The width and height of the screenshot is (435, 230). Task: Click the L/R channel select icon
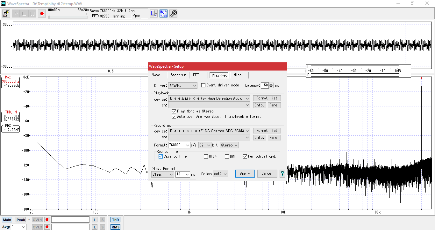click(154, 13)
